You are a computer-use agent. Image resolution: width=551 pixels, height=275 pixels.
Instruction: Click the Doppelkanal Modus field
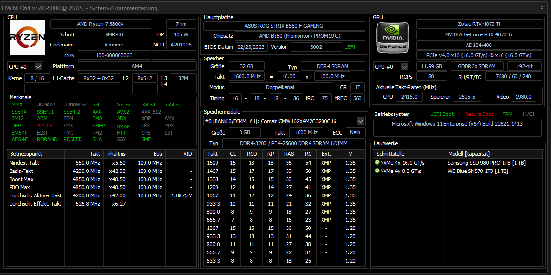coord(280,87)
